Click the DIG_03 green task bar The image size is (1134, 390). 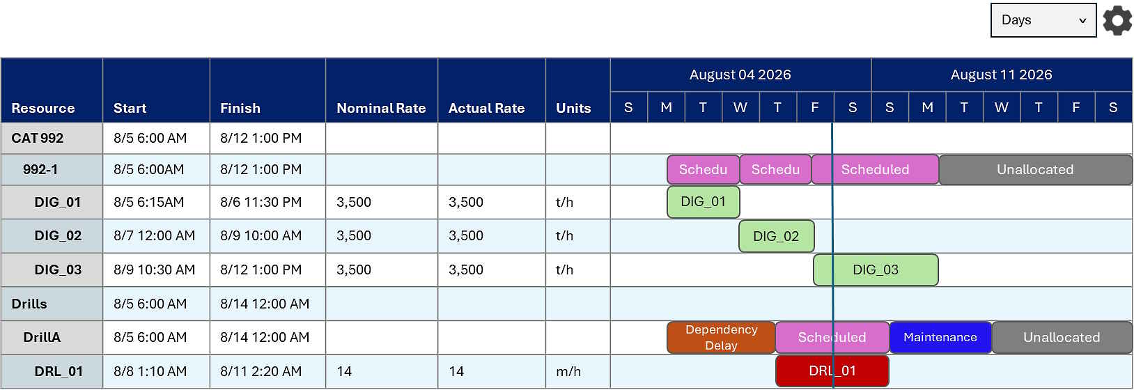[876, 270]
